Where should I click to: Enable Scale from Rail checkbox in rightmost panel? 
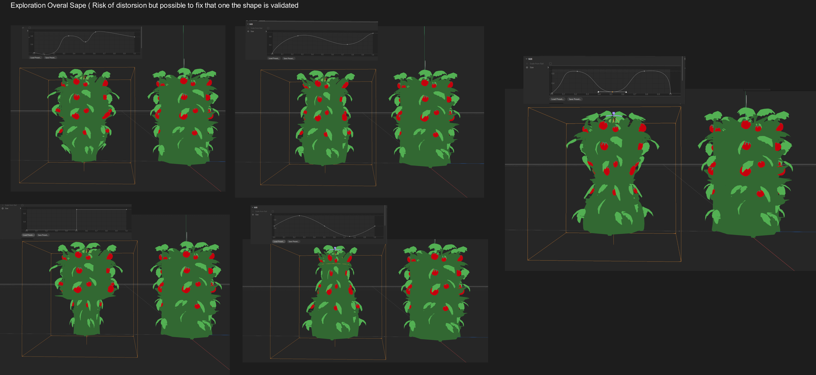point(550,64)
